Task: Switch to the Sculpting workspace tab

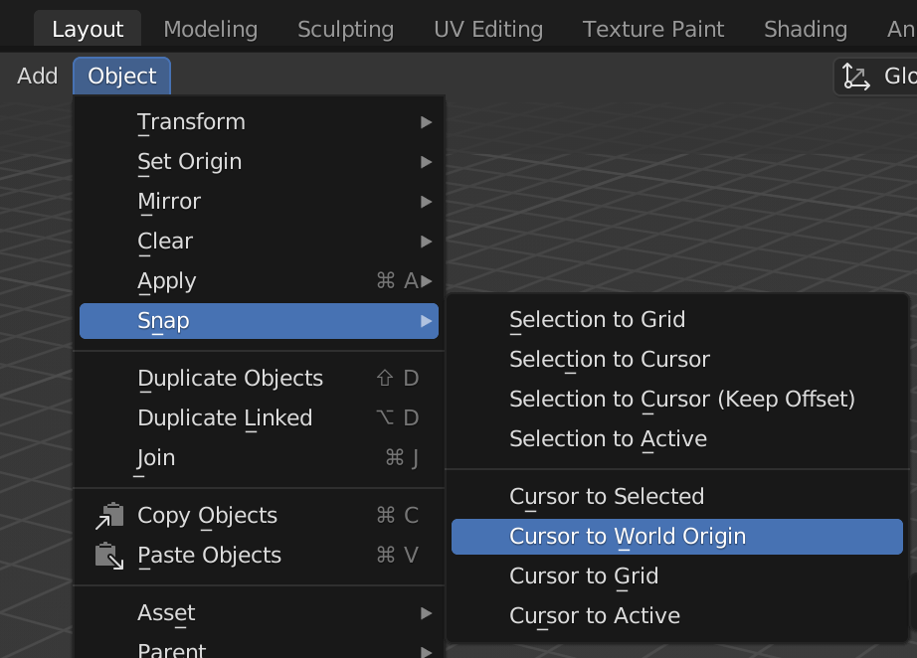Action: pos(346,29)
